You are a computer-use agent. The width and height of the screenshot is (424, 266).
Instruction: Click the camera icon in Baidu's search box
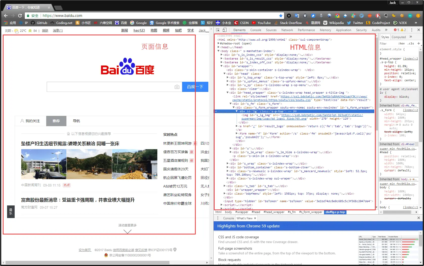177,87
